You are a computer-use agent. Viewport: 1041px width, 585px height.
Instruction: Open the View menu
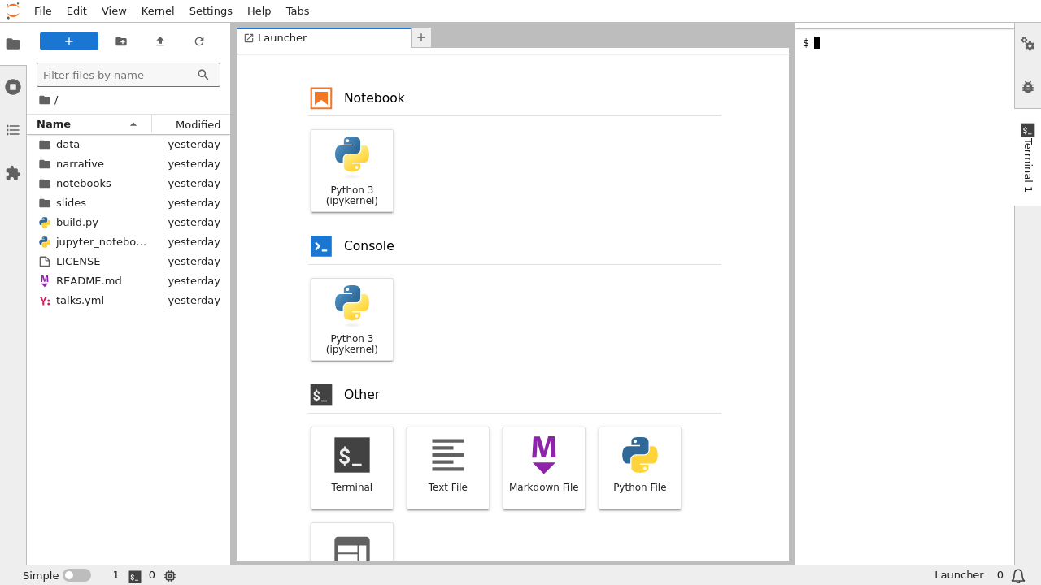coord(114,11)
